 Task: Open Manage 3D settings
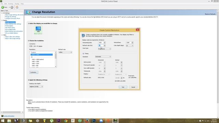point(11,17)
